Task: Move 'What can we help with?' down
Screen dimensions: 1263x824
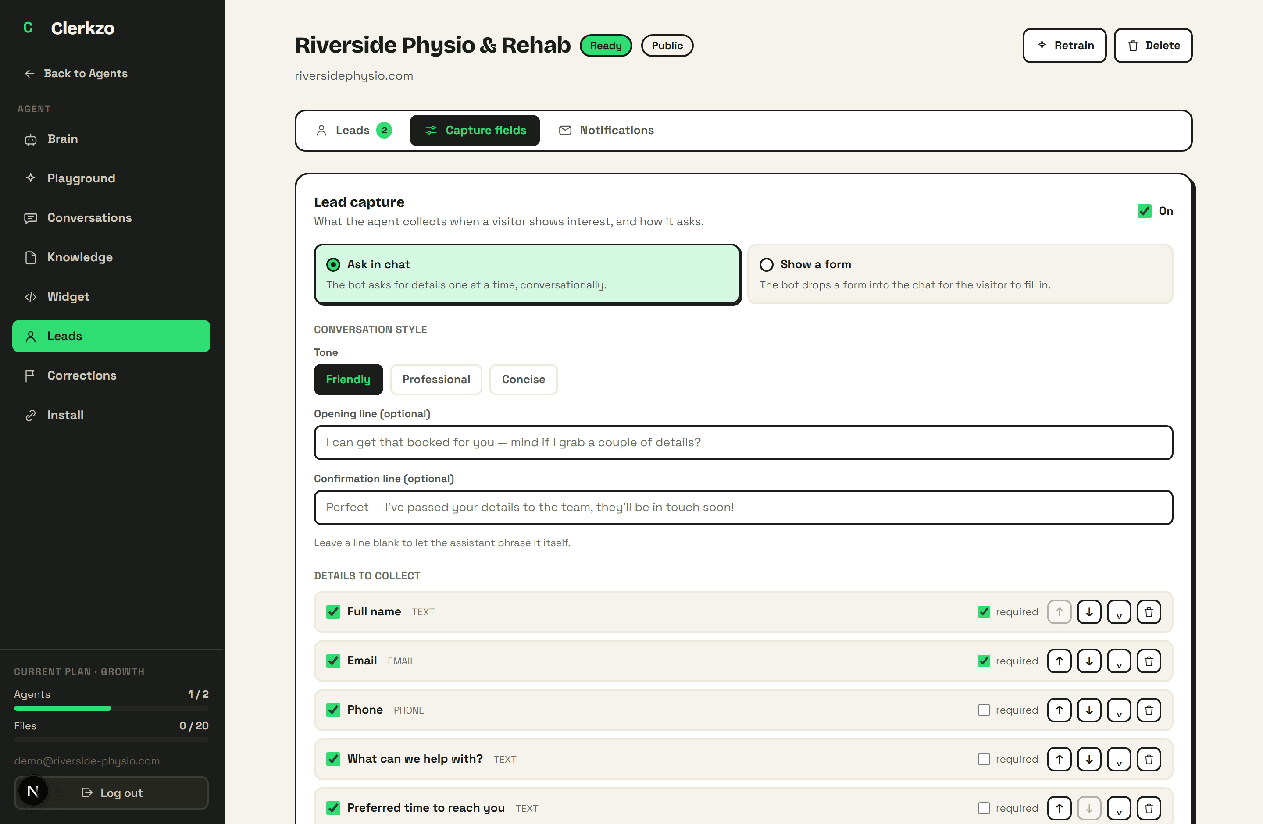Action: pos(1089,759)
